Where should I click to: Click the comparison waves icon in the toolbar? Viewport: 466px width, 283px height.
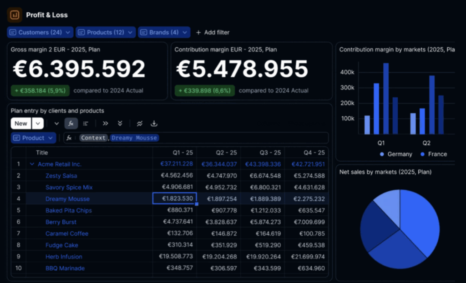140,123
